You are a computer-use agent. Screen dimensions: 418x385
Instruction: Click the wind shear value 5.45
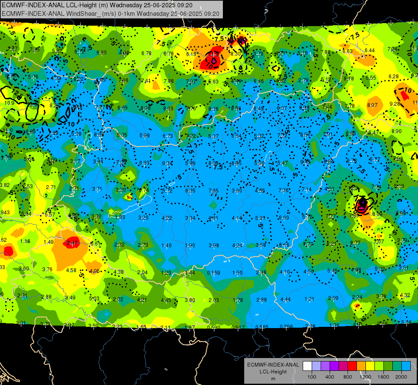[x=333, y=271]
